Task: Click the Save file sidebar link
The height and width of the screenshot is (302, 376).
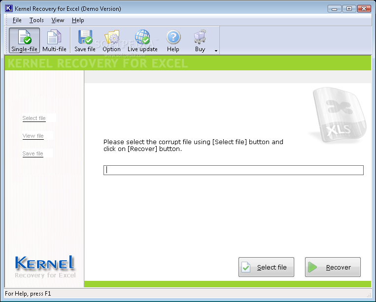Action: point(33,153)
